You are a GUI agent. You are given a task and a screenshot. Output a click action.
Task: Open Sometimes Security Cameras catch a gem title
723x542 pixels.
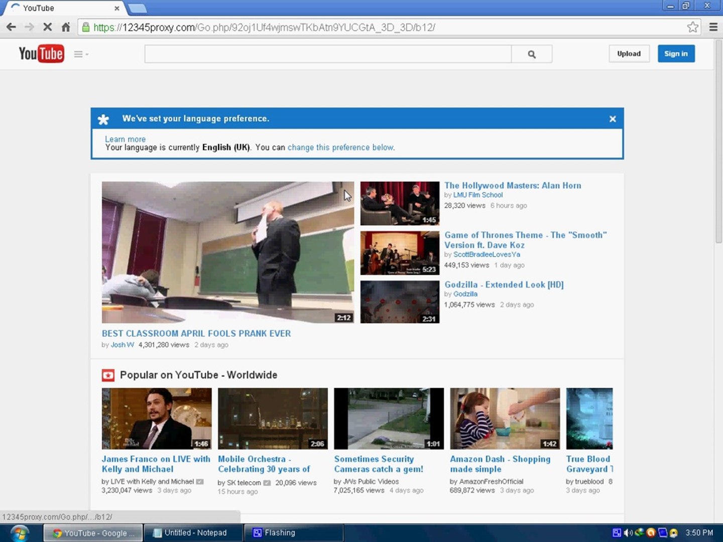pos(379,464)
